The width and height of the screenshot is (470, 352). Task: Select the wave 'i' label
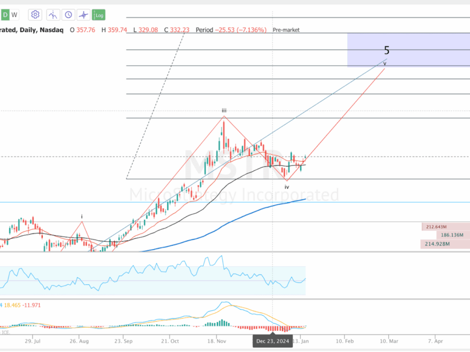pos(82,217)
